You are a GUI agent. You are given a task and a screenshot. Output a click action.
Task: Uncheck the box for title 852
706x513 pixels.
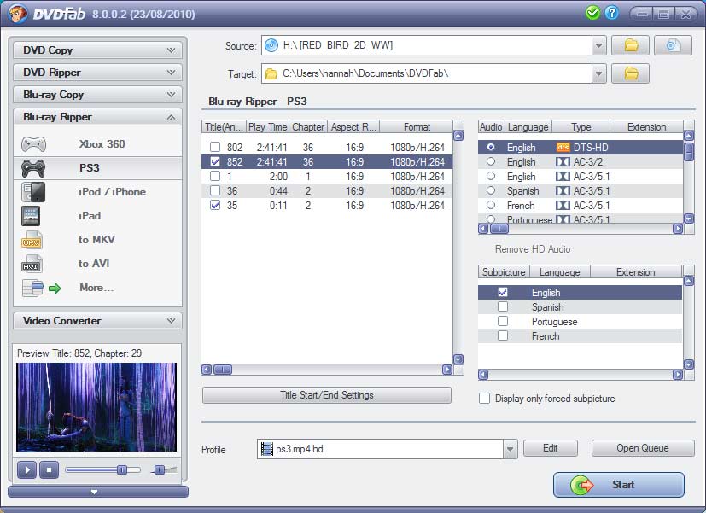point(215,161)
